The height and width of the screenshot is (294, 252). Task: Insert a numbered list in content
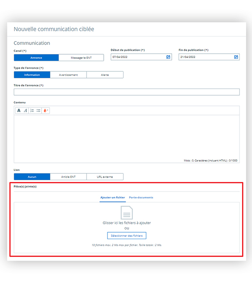[x=32, y=110]
